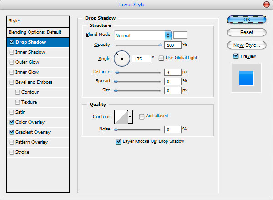The height and width of the screenshot is (200, 273).
Task: Enable the Inner Shadow checkbox
Action: click(x=11, y=52)
